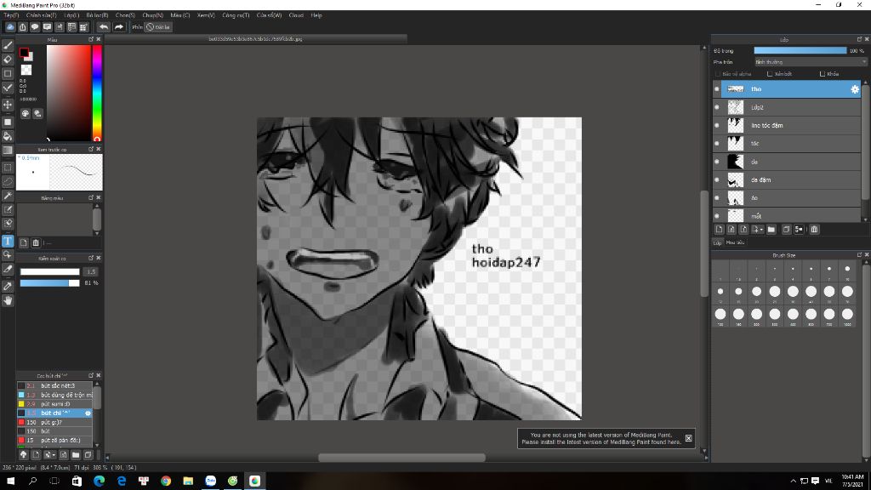Open the Cloud menu

[x=296, y=15]
